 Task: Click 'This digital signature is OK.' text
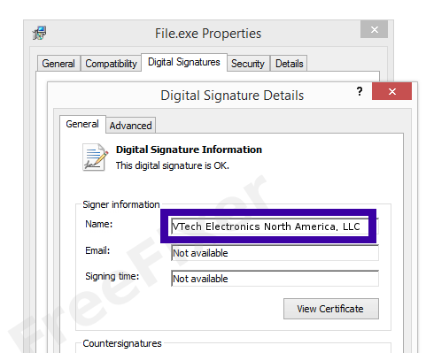(x=173, y=165)
